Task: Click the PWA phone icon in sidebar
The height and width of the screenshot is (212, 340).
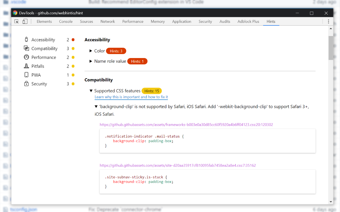Action: 27,75
